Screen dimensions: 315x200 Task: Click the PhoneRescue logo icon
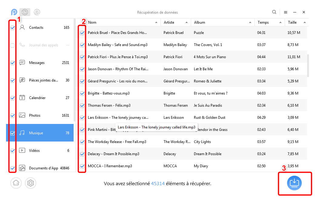click(x=14, y=12)
